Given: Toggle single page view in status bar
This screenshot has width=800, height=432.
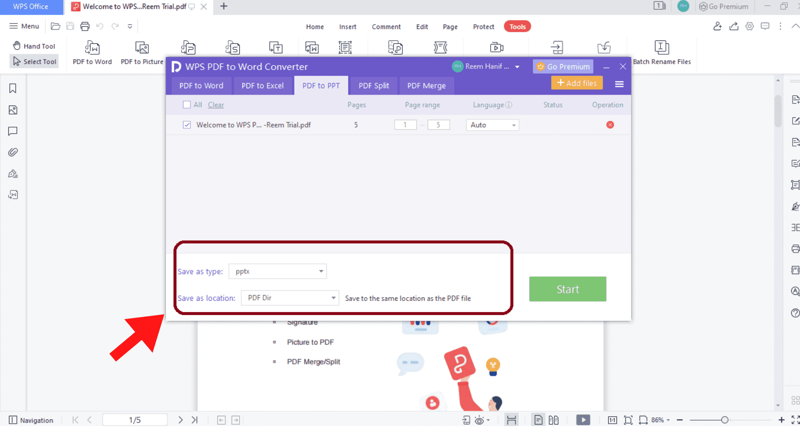Looking at the screenshot, I should 538,420.
